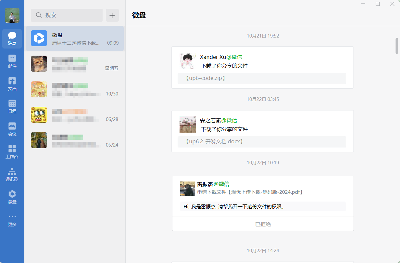Click the 微盘 chat header title

pyautogui.click(x=139, y=15)
